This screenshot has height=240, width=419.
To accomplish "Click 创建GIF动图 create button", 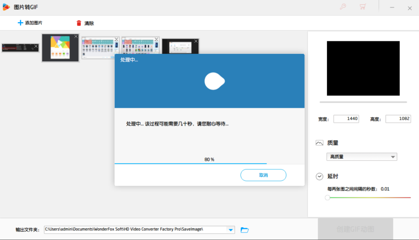I will point(355,229).
